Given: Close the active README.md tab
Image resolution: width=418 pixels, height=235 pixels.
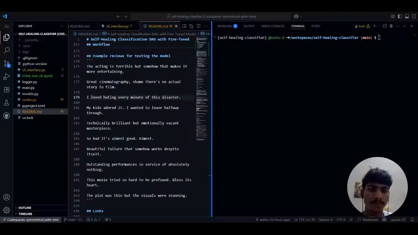Looking at the screenshot, I should pyautogui.click(x=176, y=26).
